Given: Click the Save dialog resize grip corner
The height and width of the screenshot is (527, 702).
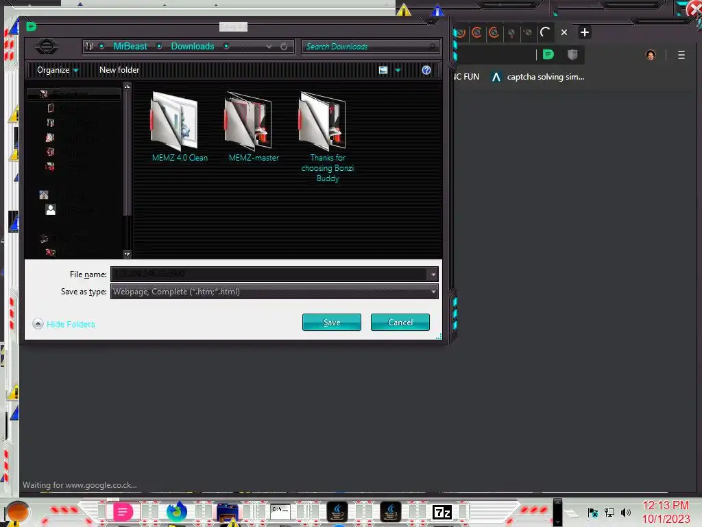Looking at the screenshot, I should (438, 336).
